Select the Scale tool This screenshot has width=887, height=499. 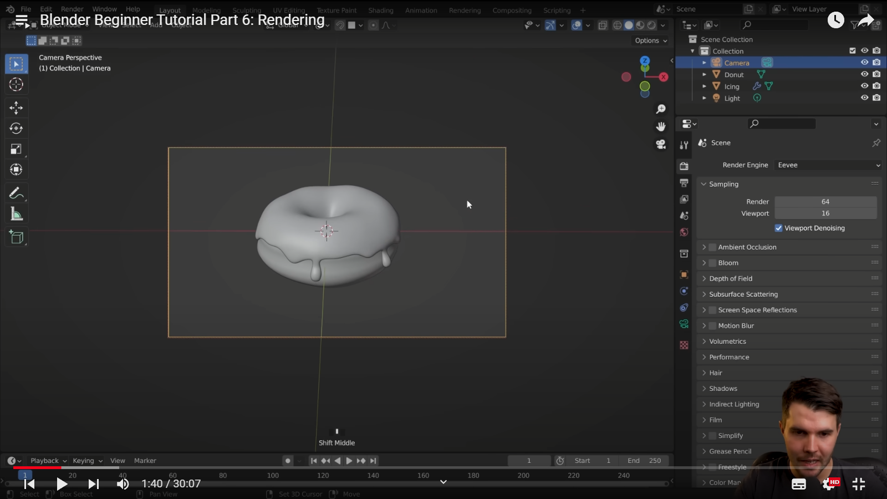pos(16,149)
